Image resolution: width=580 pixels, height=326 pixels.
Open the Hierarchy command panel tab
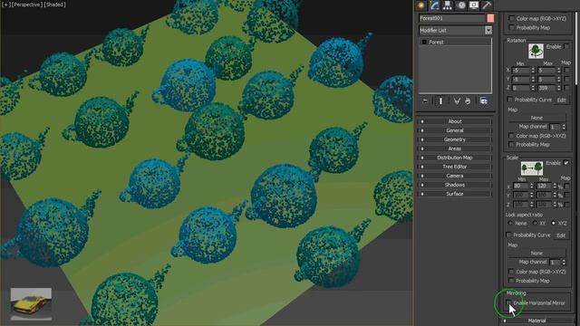[x=447, y=5]
